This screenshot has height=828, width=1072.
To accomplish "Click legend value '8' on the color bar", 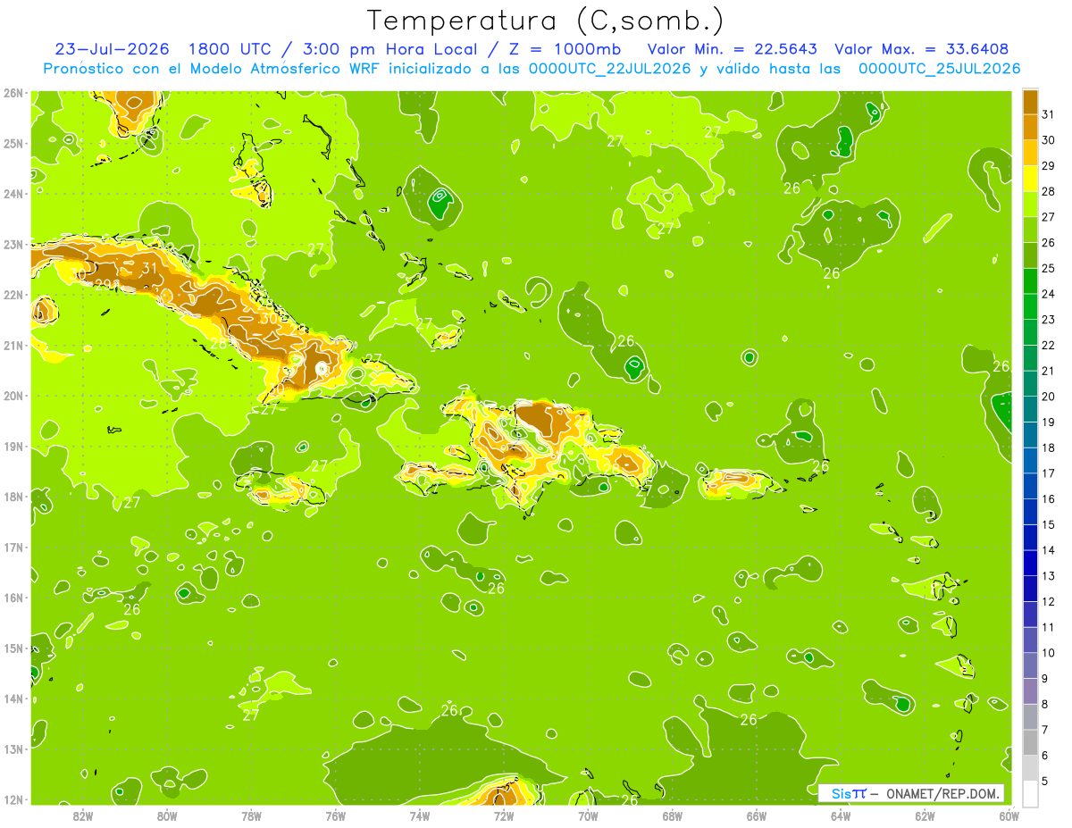I will 1046,704.
